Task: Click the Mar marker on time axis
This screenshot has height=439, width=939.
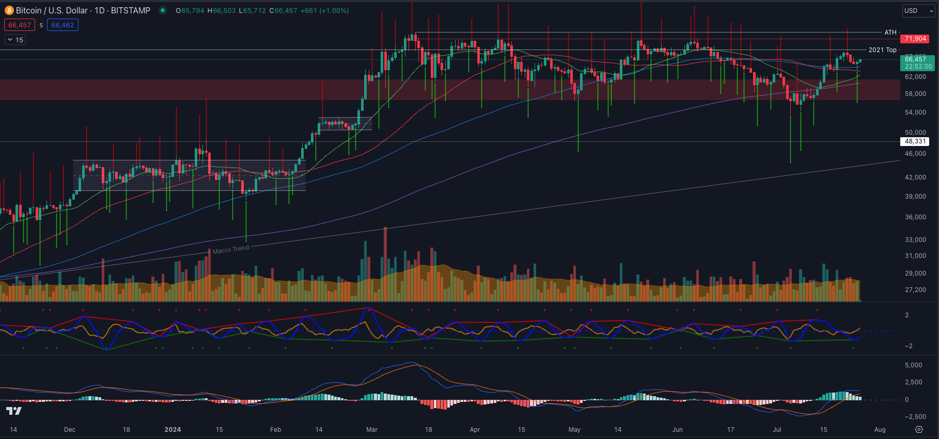Action: point(371,429)
